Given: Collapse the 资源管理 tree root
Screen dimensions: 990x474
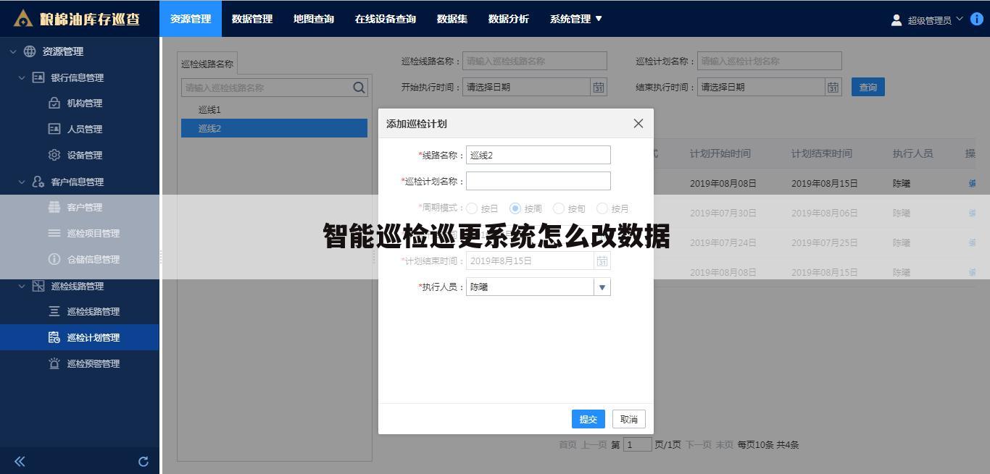Looking at the screenshot, I should [12, 51].
